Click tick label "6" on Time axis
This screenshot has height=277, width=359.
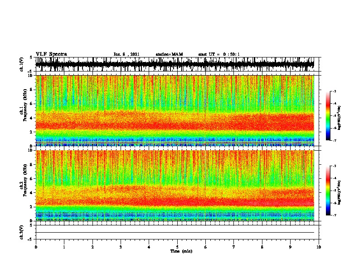coord(206,247)
